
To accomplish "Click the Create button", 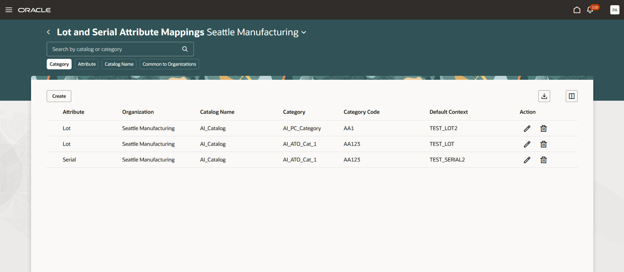I will [59, 96].
